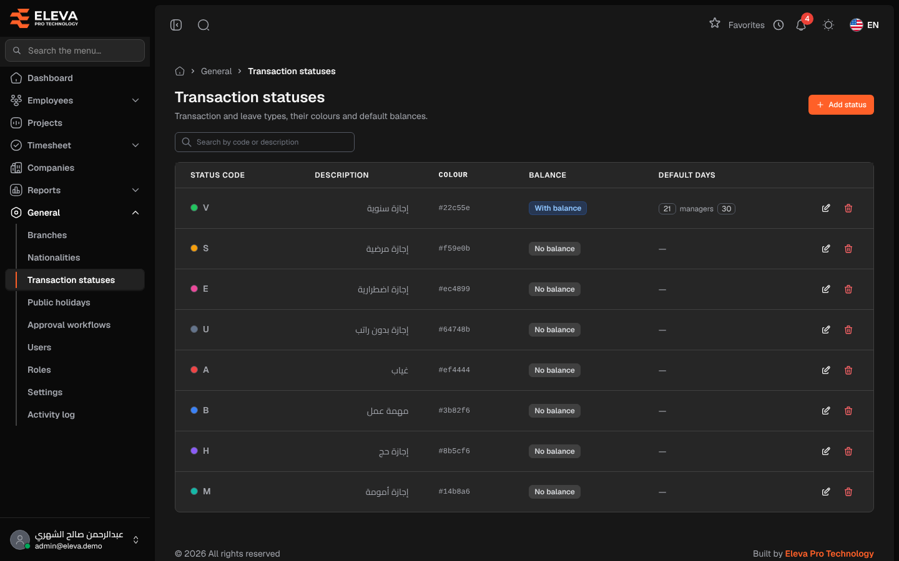Click the Favorites star icon
Image resolution: width=899 pixels, height=561 pixels.
click(x=715, y=23)
